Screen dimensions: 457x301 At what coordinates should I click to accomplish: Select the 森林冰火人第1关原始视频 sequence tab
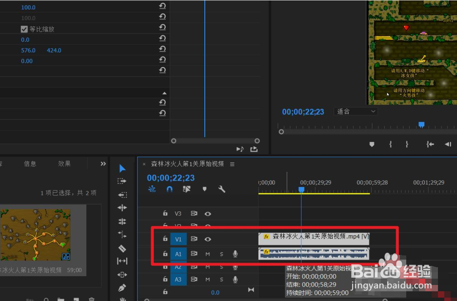pos(187,164)
